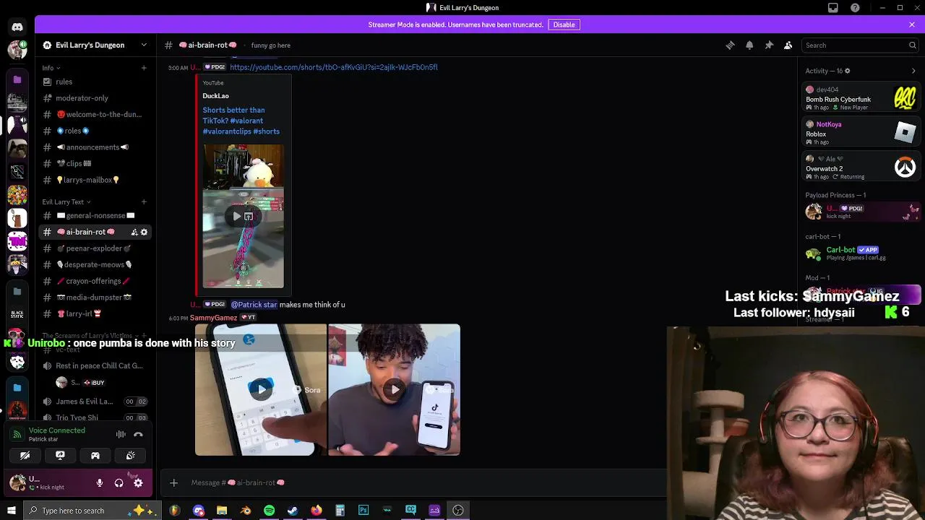Open the Threads icon in channel header

tap(730, 45)
